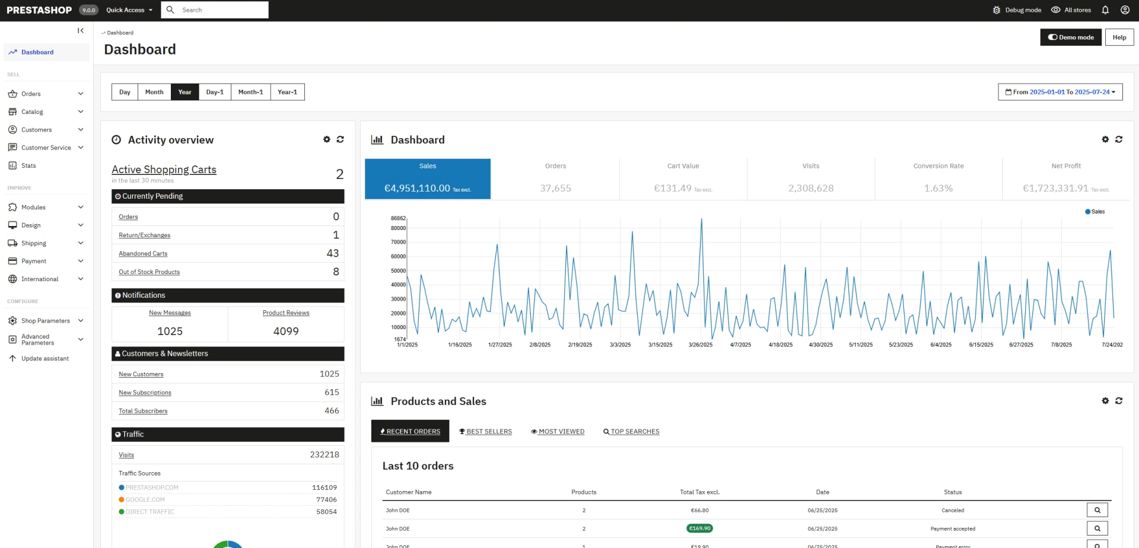Collapse the sidebar menu with arrow icon

(x=81, y=31)
